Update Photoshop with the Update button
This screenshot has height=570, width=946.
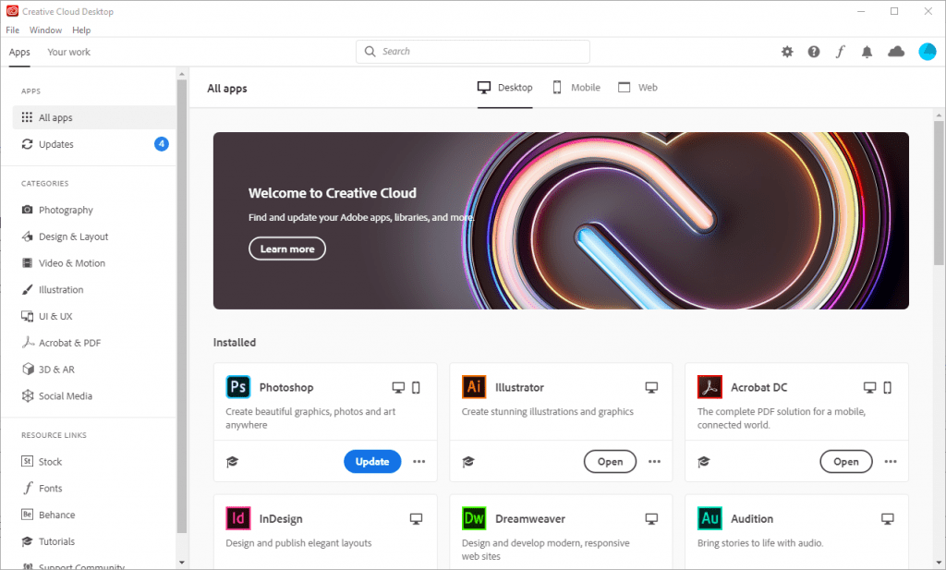(372, 461)
